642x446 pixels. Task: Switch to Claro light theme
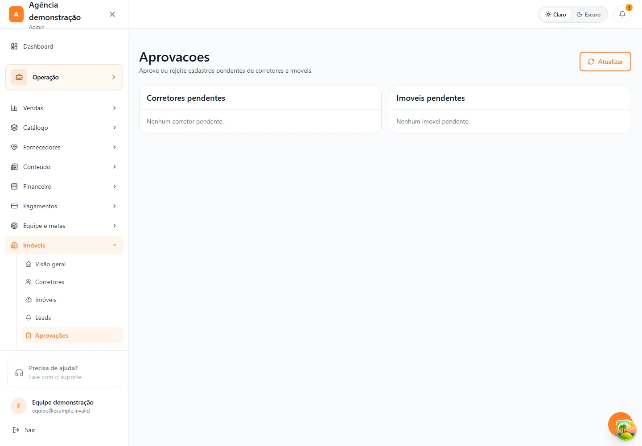coord(556,14)
